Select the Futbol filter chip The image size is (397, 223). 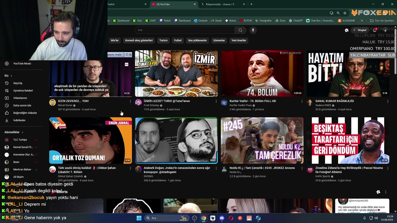click(x=178, y=40)
